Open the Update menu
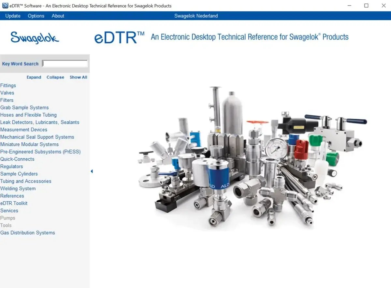 [x=13, y=16]
